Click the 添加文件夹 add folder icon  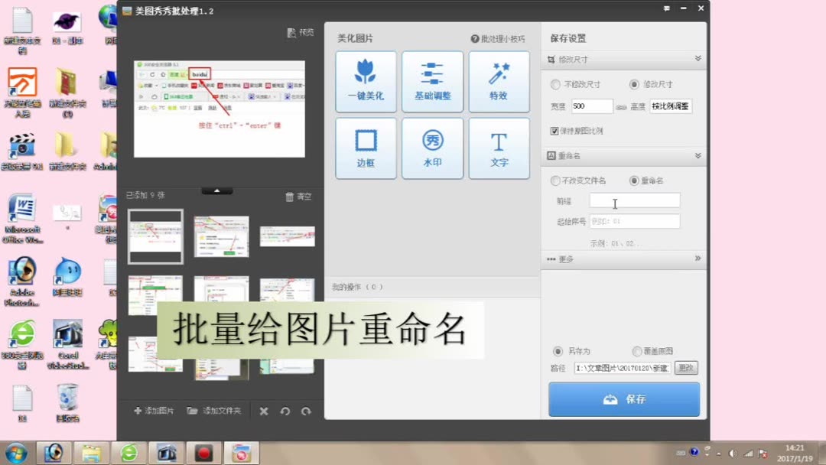coord(213,411)
